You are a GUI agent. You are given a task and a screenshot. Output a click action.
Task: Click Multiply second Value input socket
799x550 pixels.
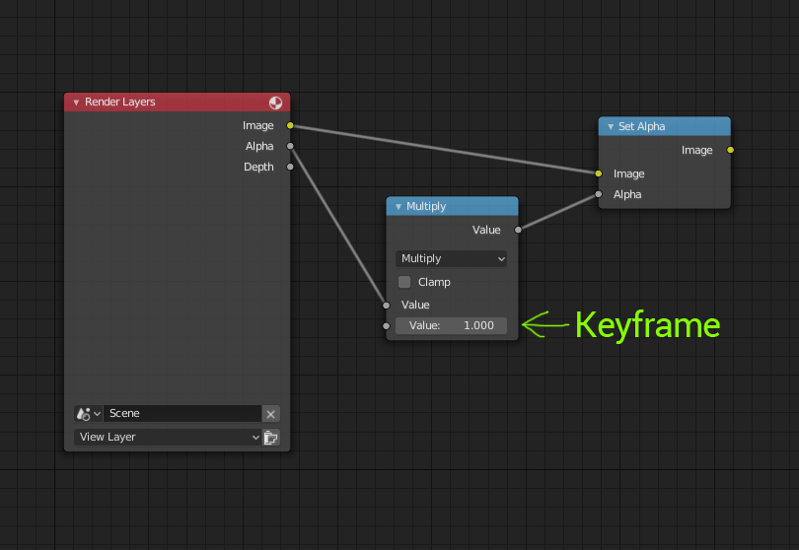pyautogui.click(x=387, y=326)
